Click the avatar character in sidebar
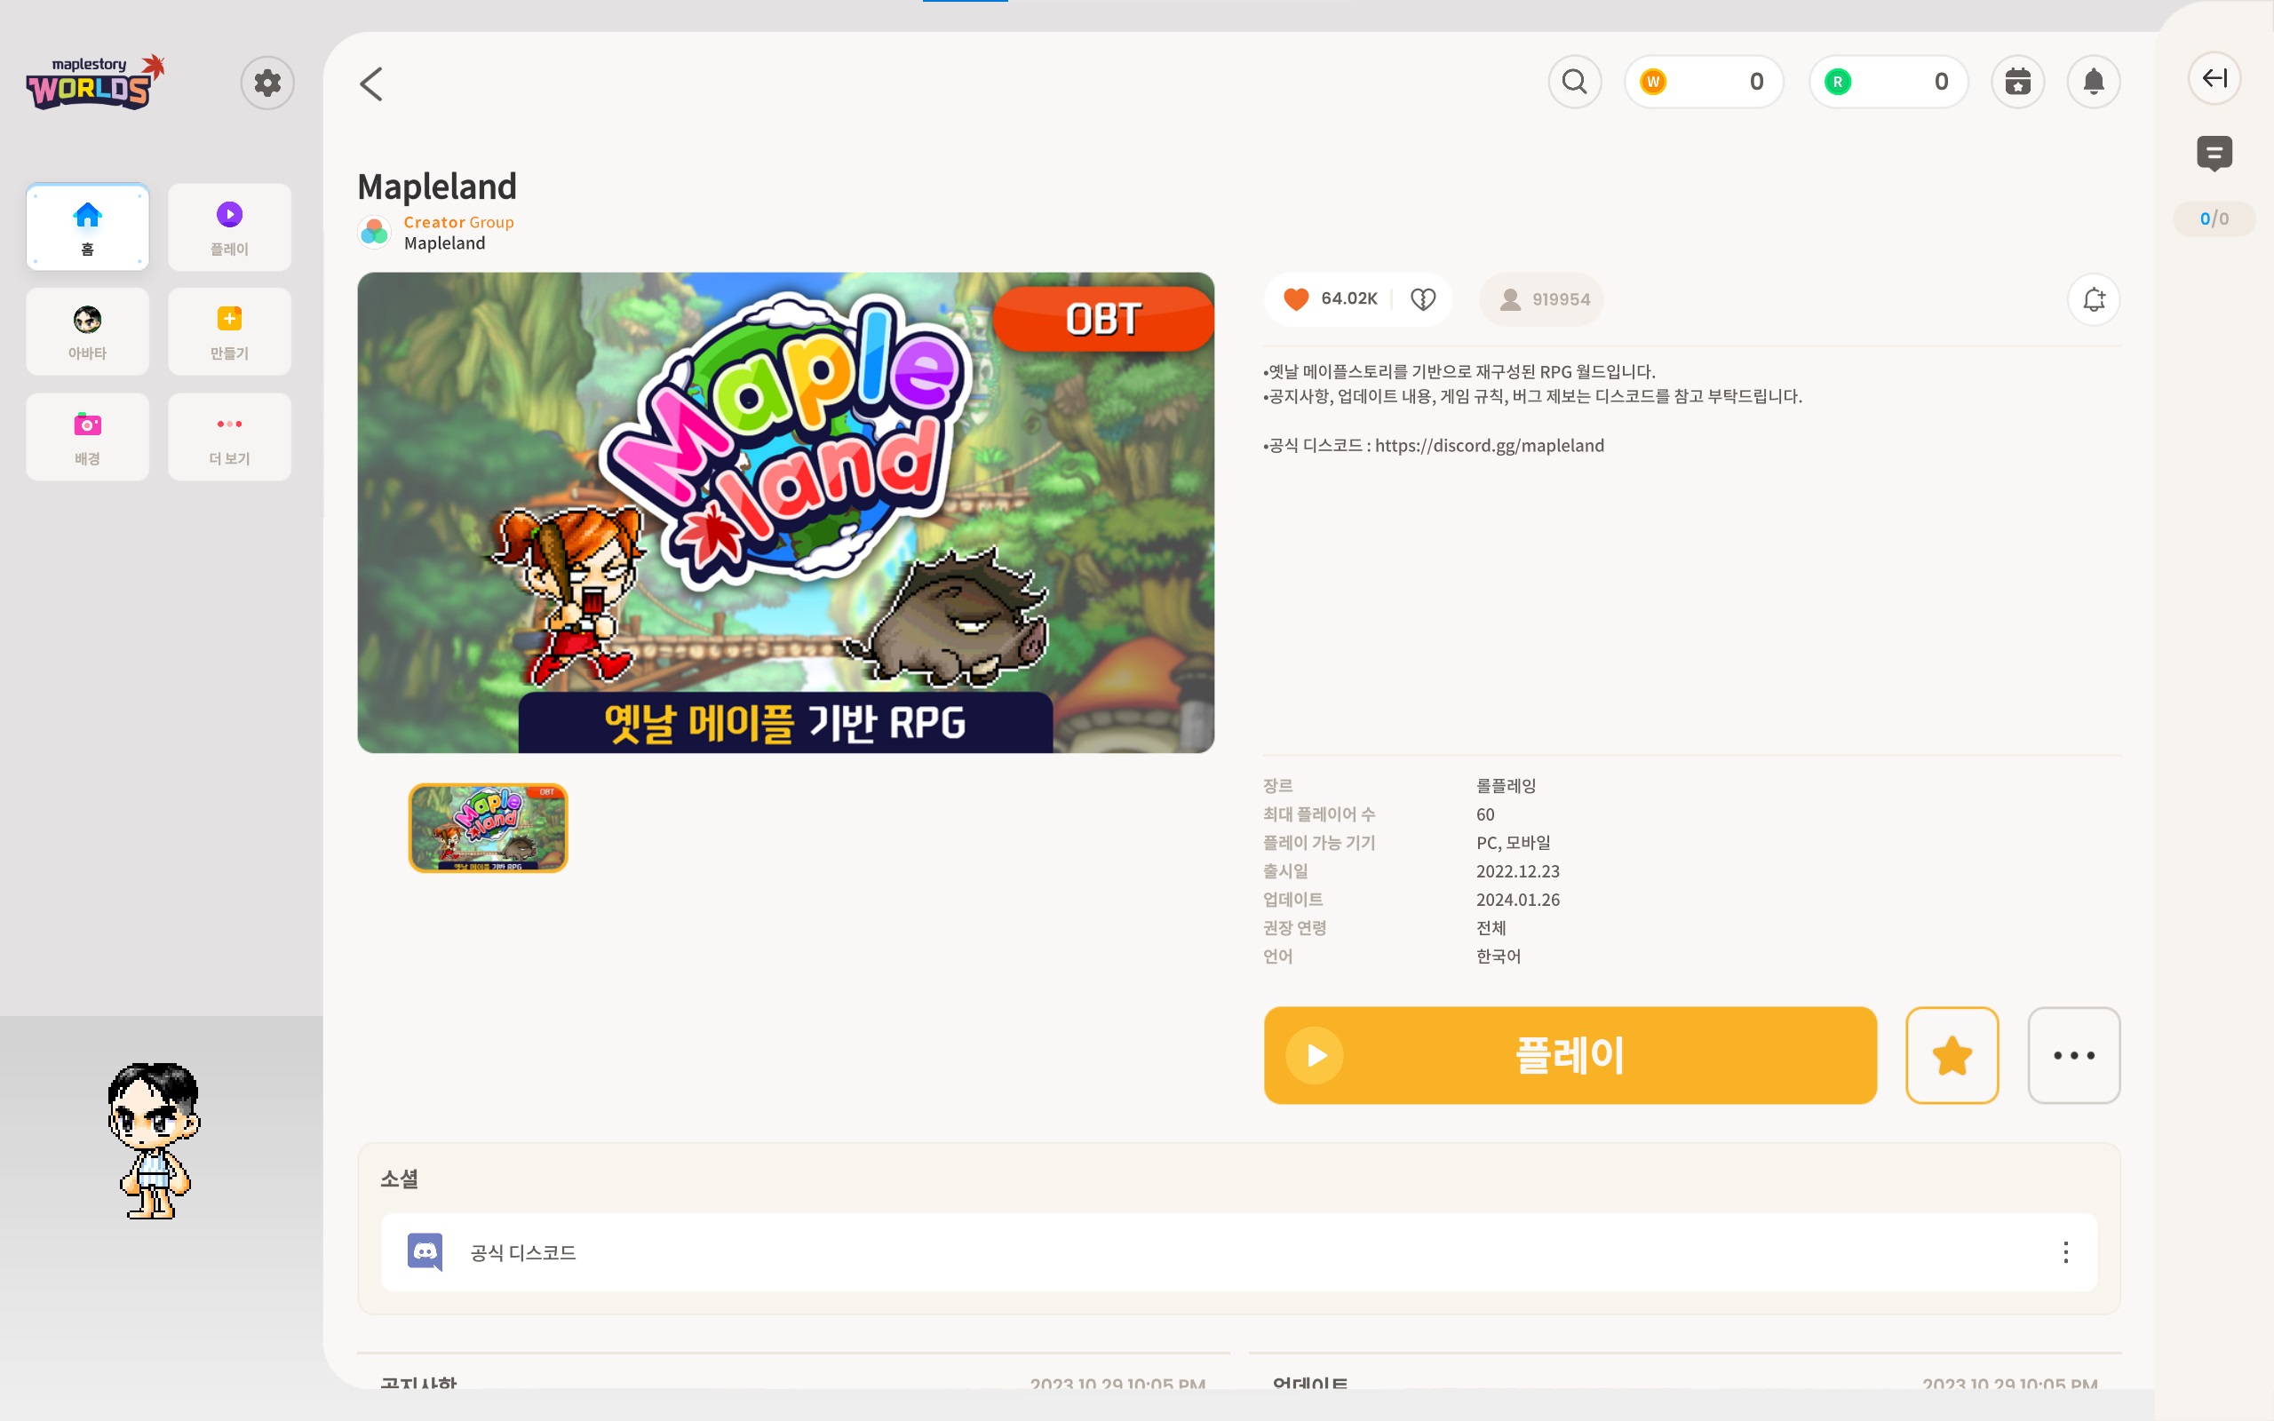Screen dimensions: 2274x1421 click(x=153, y=1141)
